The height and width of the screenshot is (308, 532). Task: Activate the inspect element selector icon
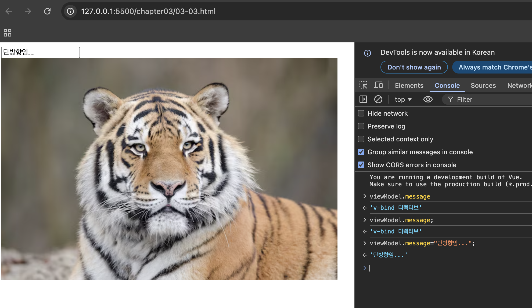pyautogui.click(x=363, y=85)
